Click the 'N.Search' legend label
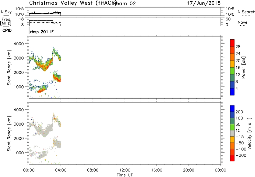255x177 pixels. pyautogui.click(x=246, y=12)
